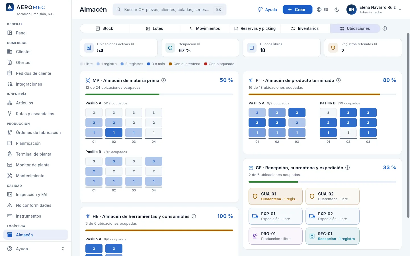This screenshot has width=410, height=256.
Task: Open Ayuda link in top bar
Action: tap(267, 10)
